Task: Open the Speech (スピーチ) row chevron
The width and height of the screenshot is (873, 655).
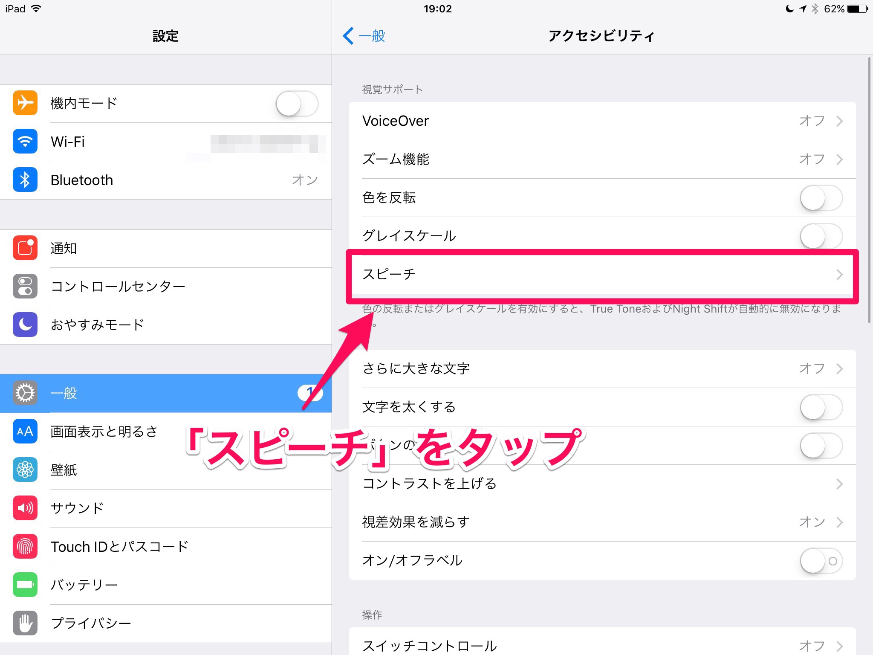Action: tap(839, 275)
